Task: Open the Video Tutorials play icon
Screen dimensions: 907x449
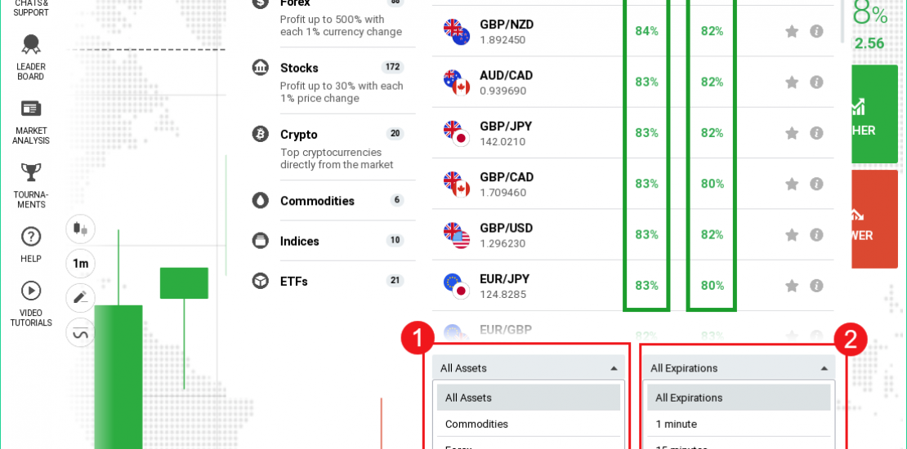Action: [x=31, y=291]
